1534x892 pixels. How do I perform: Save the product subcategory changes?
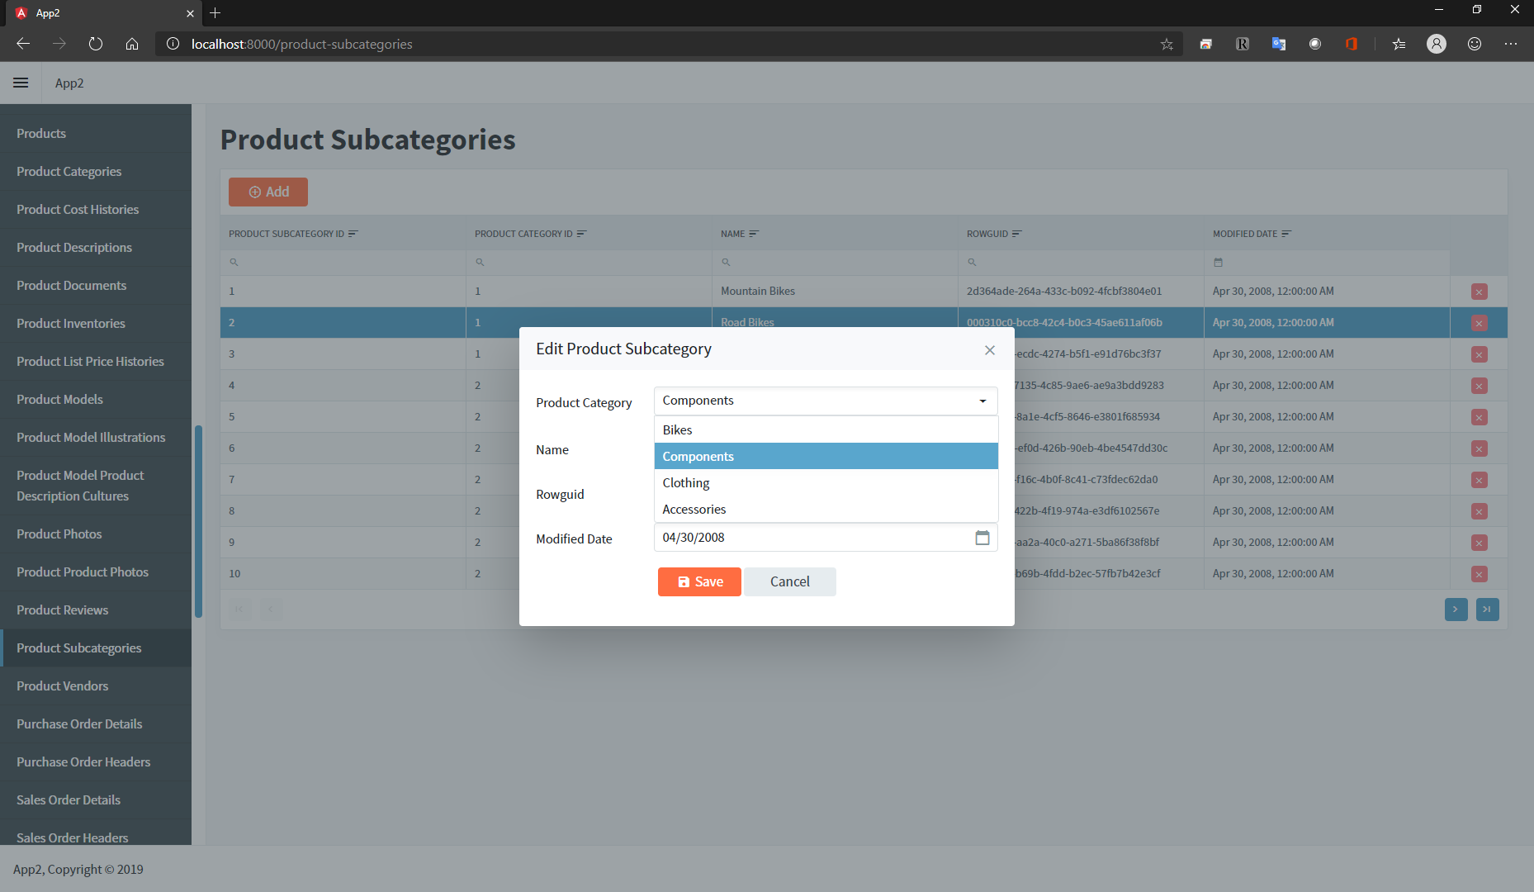[699, 581]
